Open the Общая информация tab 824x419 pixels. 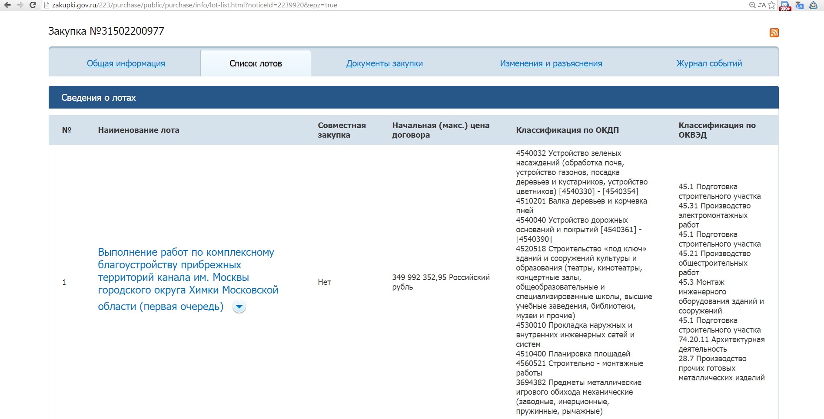point(126,63)
